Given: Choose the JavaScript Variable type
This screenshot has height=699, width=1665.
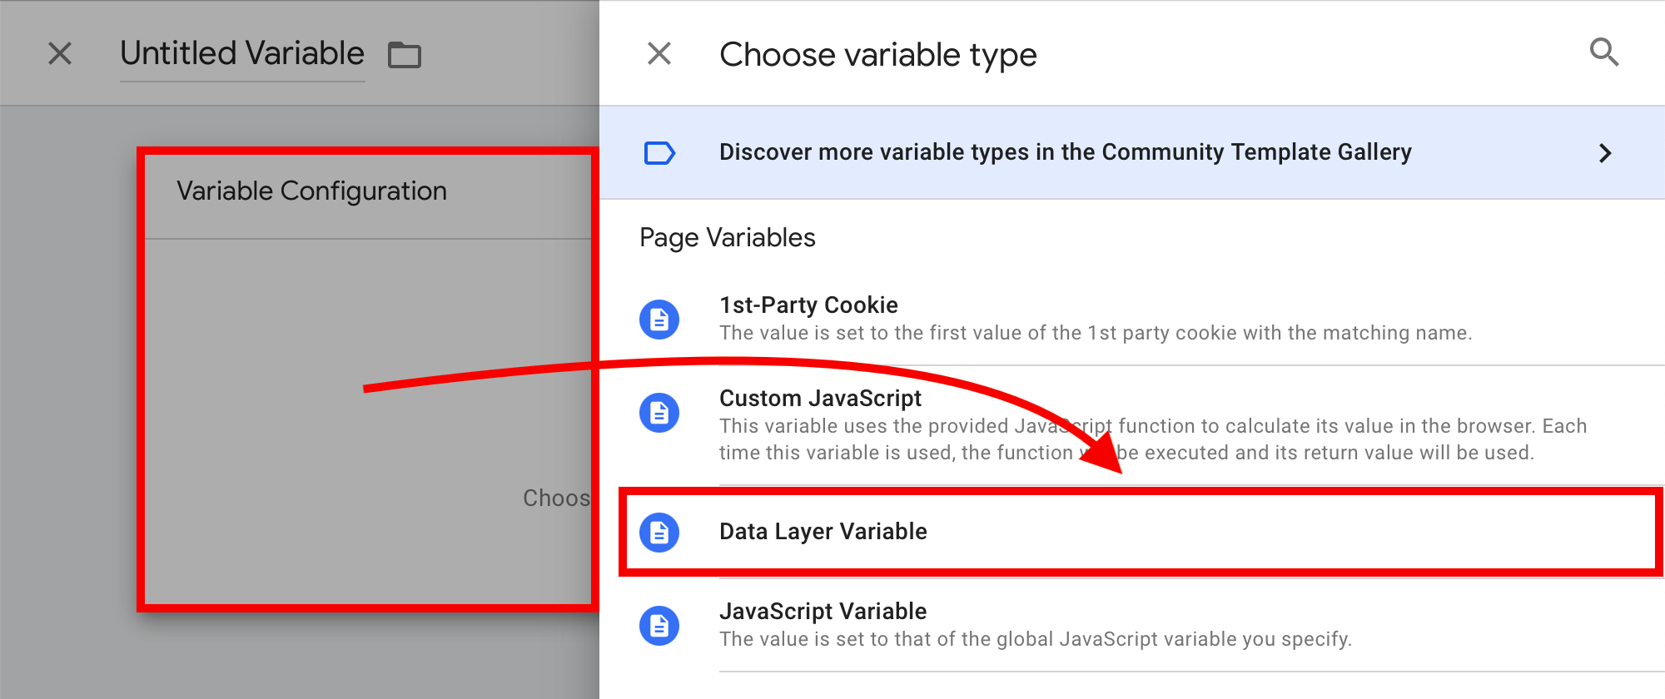Looking at the screenshot, I should coord(1132,626).
